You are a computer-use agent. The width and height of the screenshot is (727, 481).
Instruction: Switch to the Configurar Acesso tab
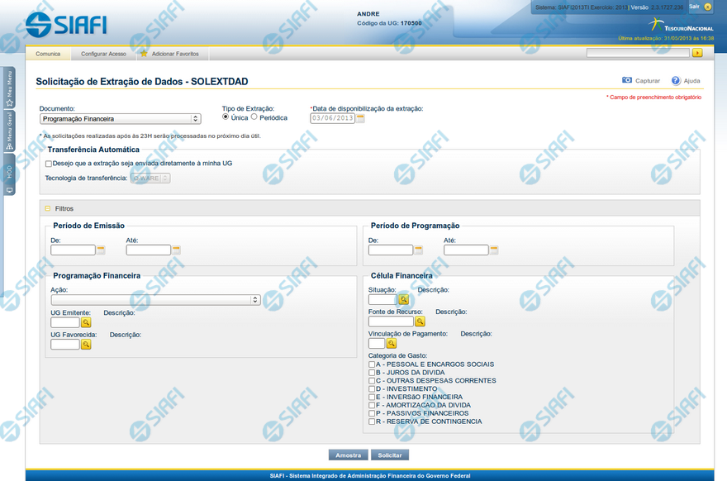[x=103, y=54]
